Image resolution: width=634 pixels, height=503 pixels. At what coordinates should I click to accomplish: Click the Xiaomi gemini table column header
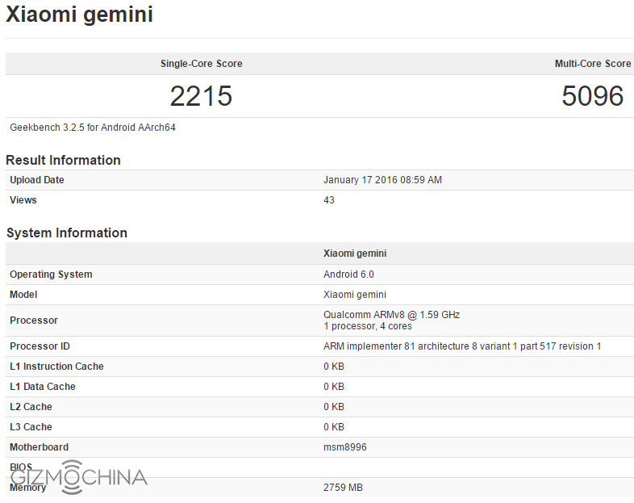(x=355, y=254)
